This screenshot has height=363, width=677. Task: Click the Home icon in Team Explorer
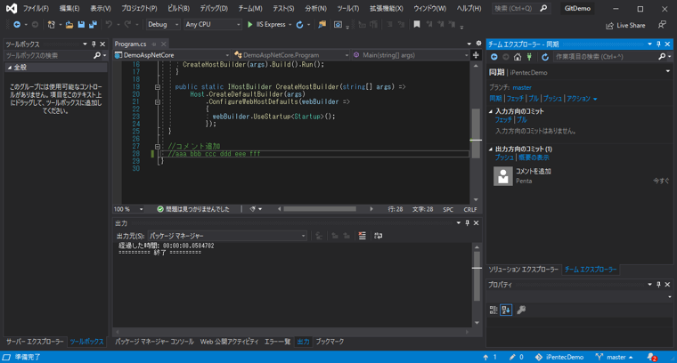tap(518, 56)
